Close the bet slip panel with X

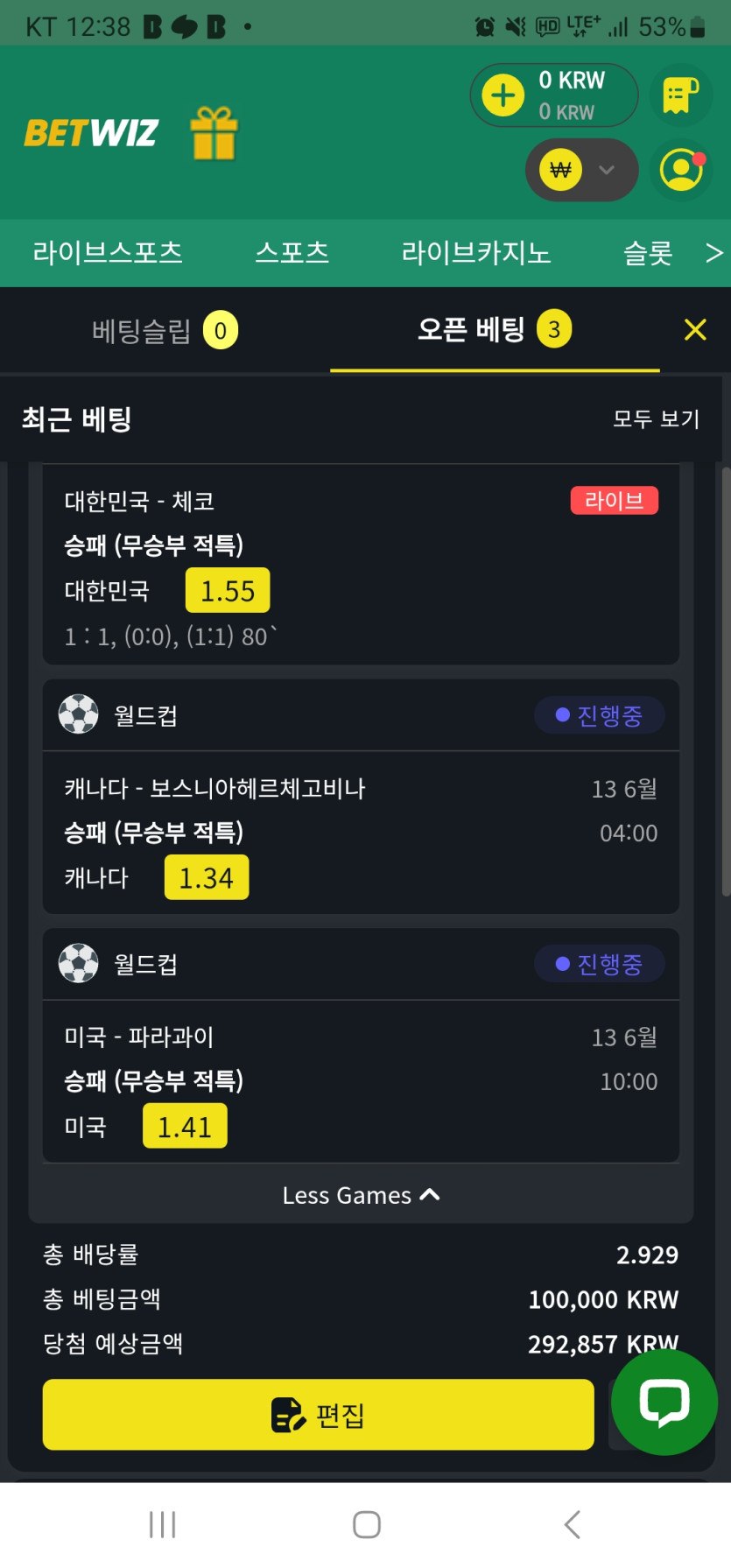pyautogui.click(x=695, y=330)
